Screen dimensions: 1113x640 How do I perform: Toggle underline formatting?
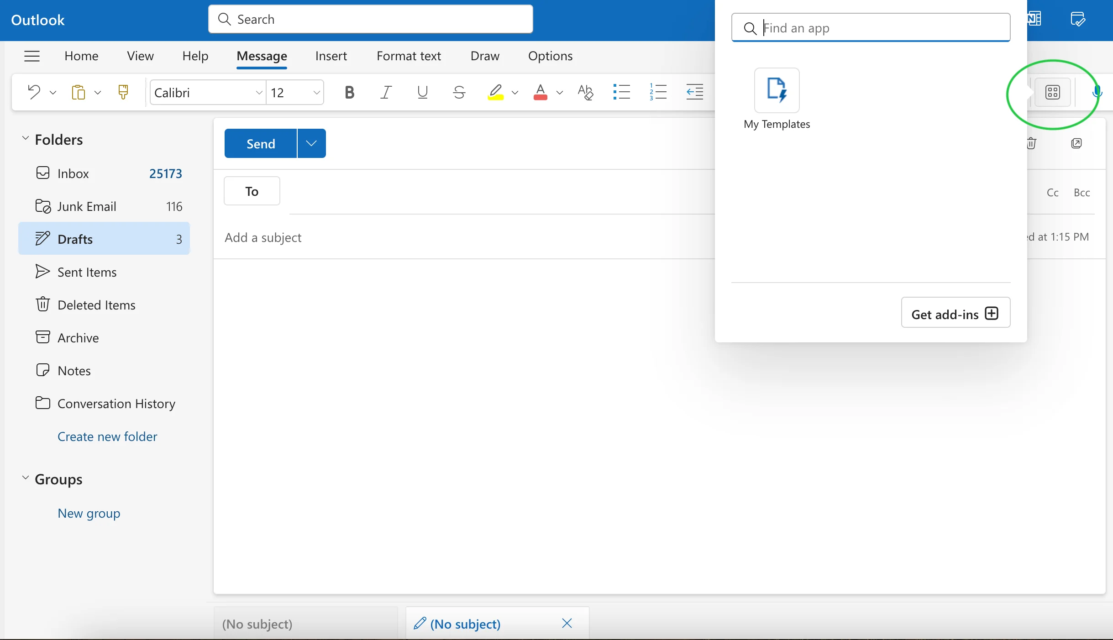click(422, 92)
